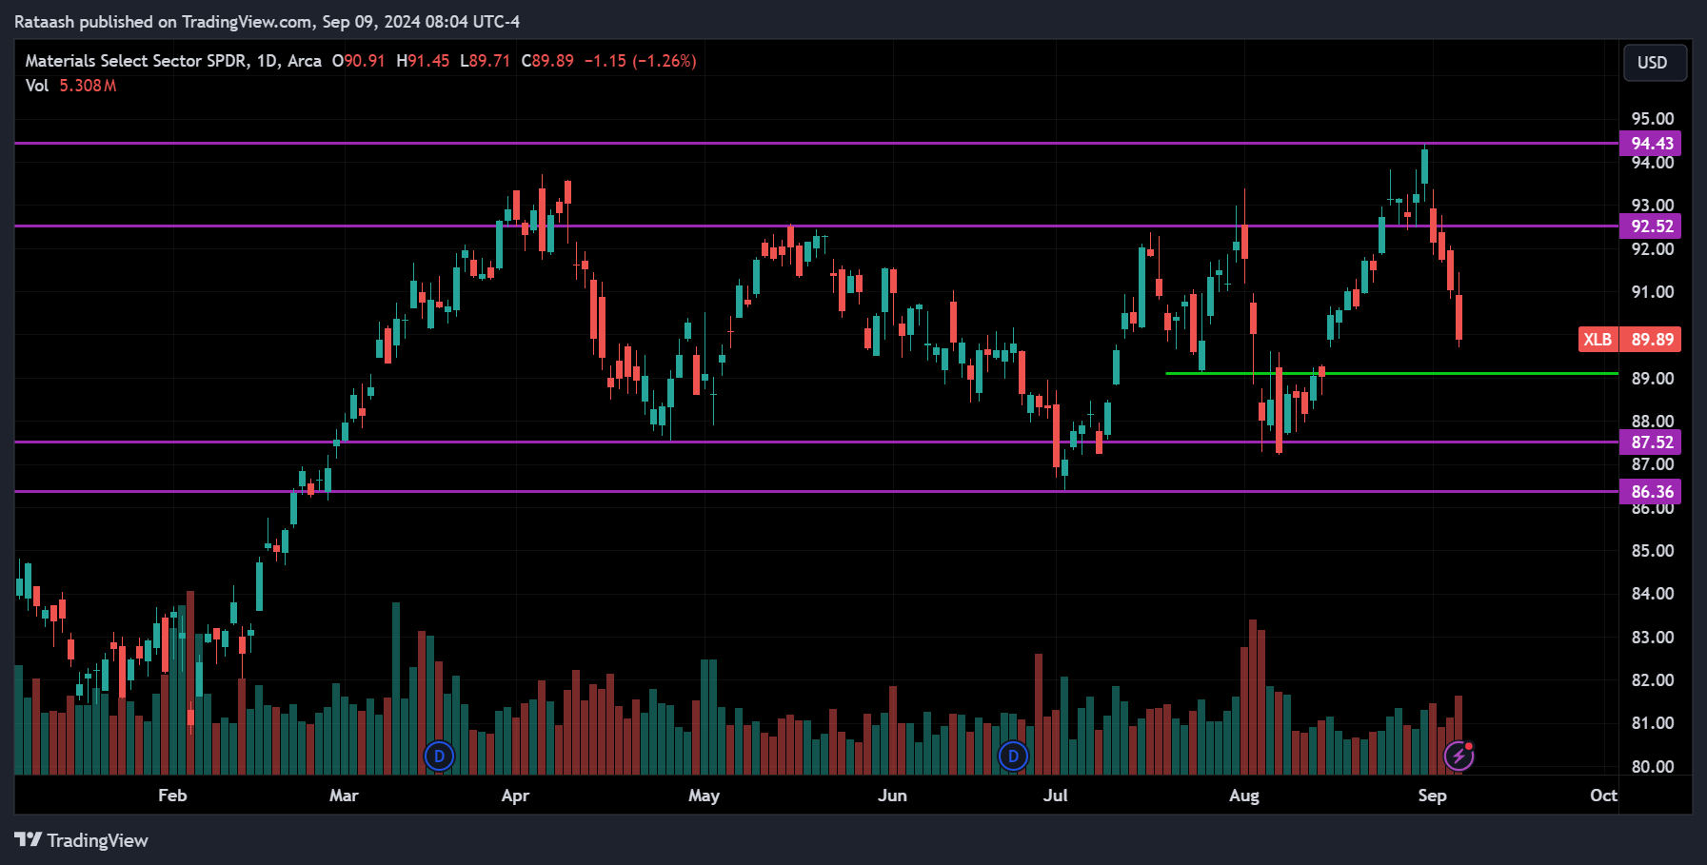Click the Jun label on time axis
Viewport: 1707px width, 865px height.
point(892,796)
